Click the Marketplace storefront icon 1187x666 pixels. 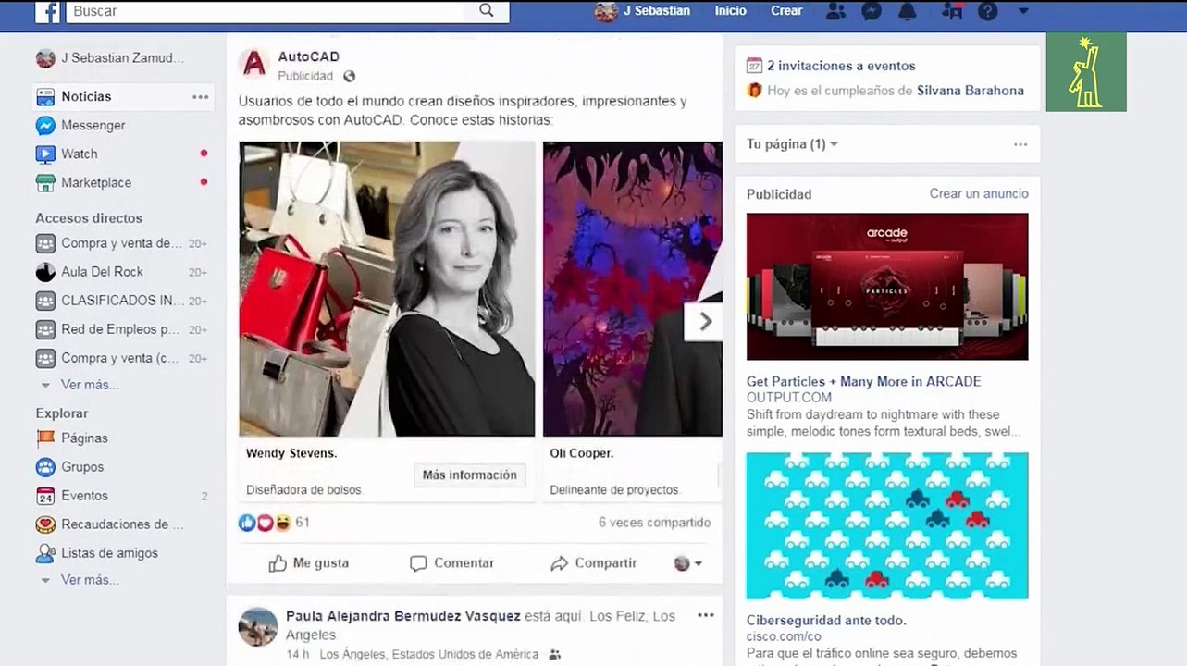pos(45,182)
